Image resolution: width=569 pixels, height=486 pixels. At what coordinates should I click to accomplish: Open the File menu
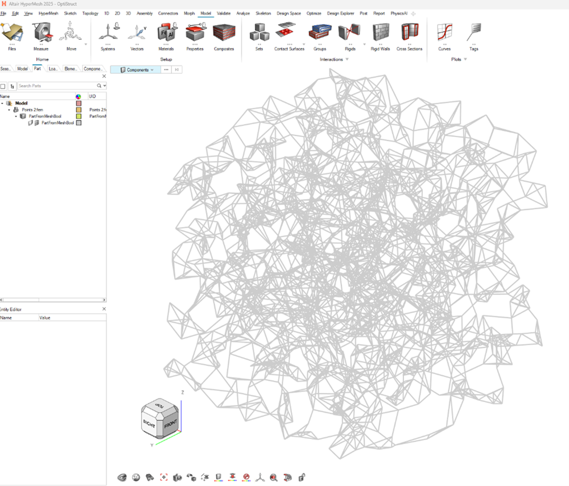point(3,14)
